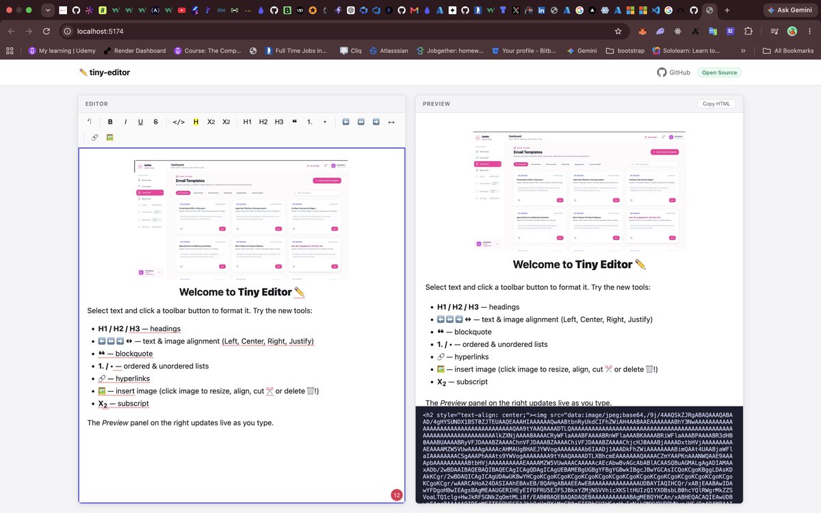Start an unordered bullet list
Screen dimensions: 821x513
click(324, 122)
